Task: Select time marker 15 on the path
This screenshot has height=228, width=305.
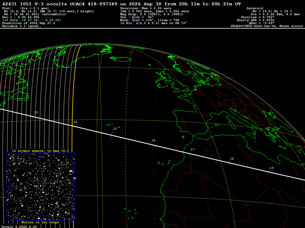Action: (115, 129)
